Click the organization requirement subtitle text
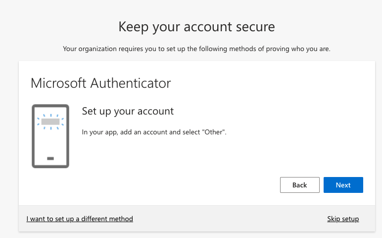 [196, 49]
